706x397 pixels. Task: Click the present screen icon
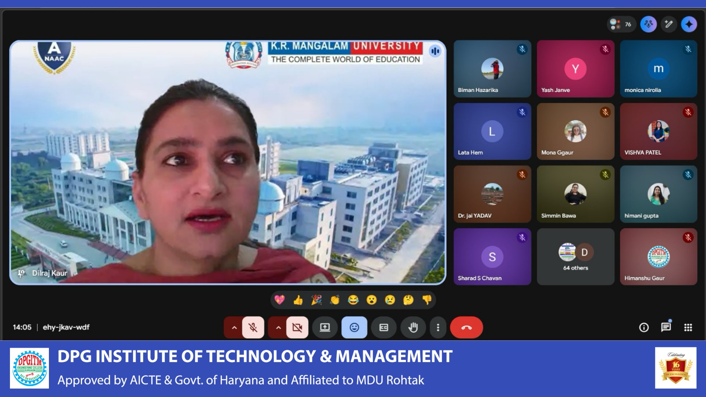tap(325, 327)
